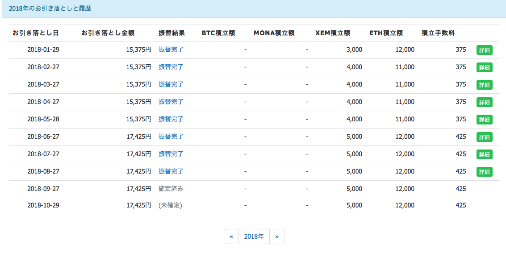View details of the 2018-06-27 withdrawal
Image resolution: width=506 pixels, height=253 pixels.
(484, 137)
